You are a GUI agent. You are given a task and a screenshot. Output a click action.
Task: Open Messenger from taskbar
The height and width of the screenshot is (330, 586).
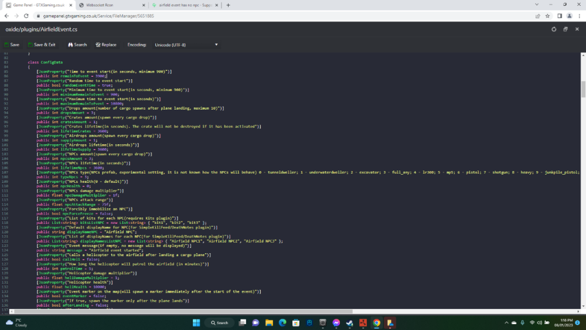tap(336, 322)
